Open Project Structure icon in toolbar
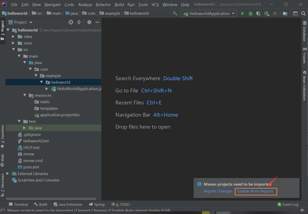This screenshot has height=214, width=308. pos(285,13)
